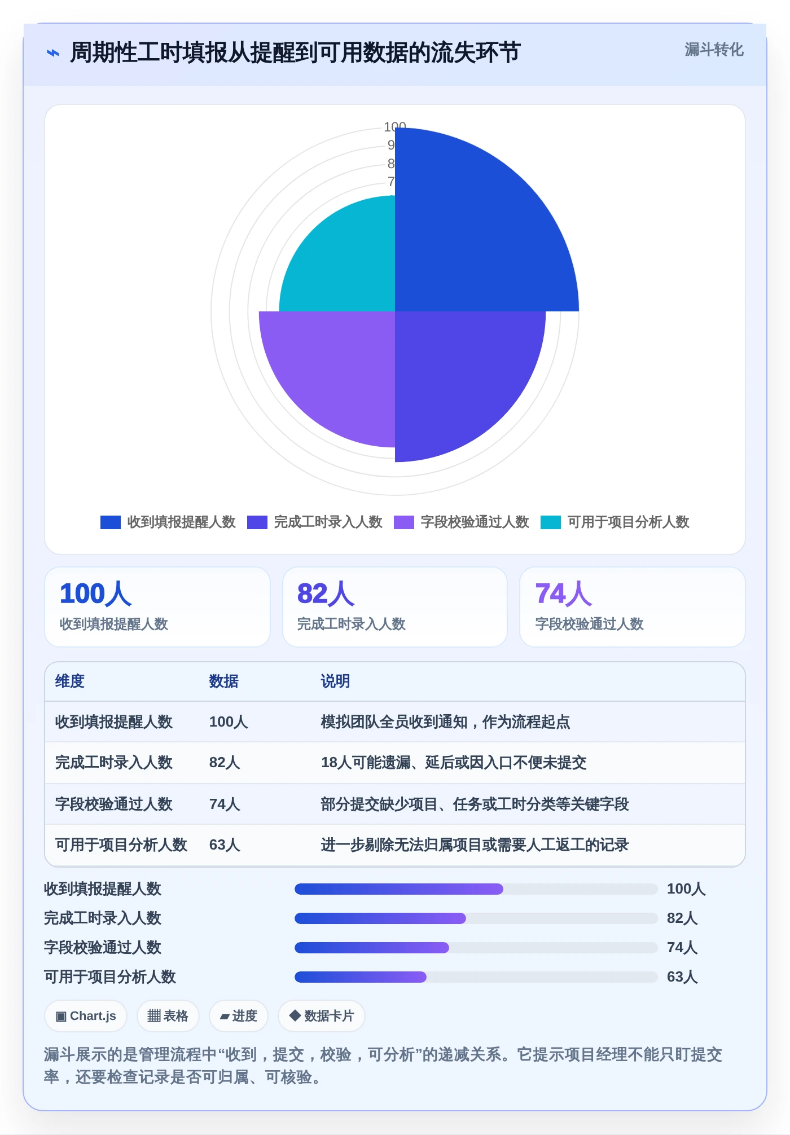Click the progress bar for 完成工时录入人数
The image size is (790, 1135).
(476, 918)
